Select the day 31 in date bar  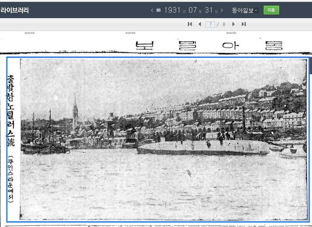tap(209, 10)
